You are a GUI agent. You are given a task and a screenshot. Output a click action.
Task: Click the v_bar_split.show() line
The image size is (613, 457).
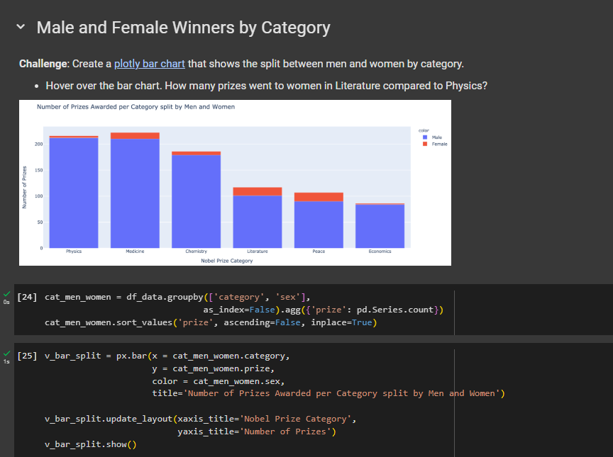tap(91, 444)
